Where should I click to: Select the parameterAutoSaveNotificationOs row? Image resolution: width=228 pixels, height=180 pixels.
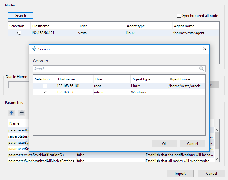(x=36, y=155)
